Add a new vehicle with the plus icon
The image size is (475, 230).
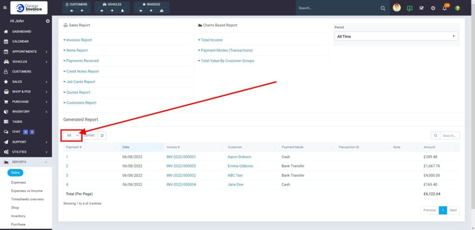click(112, 11)
